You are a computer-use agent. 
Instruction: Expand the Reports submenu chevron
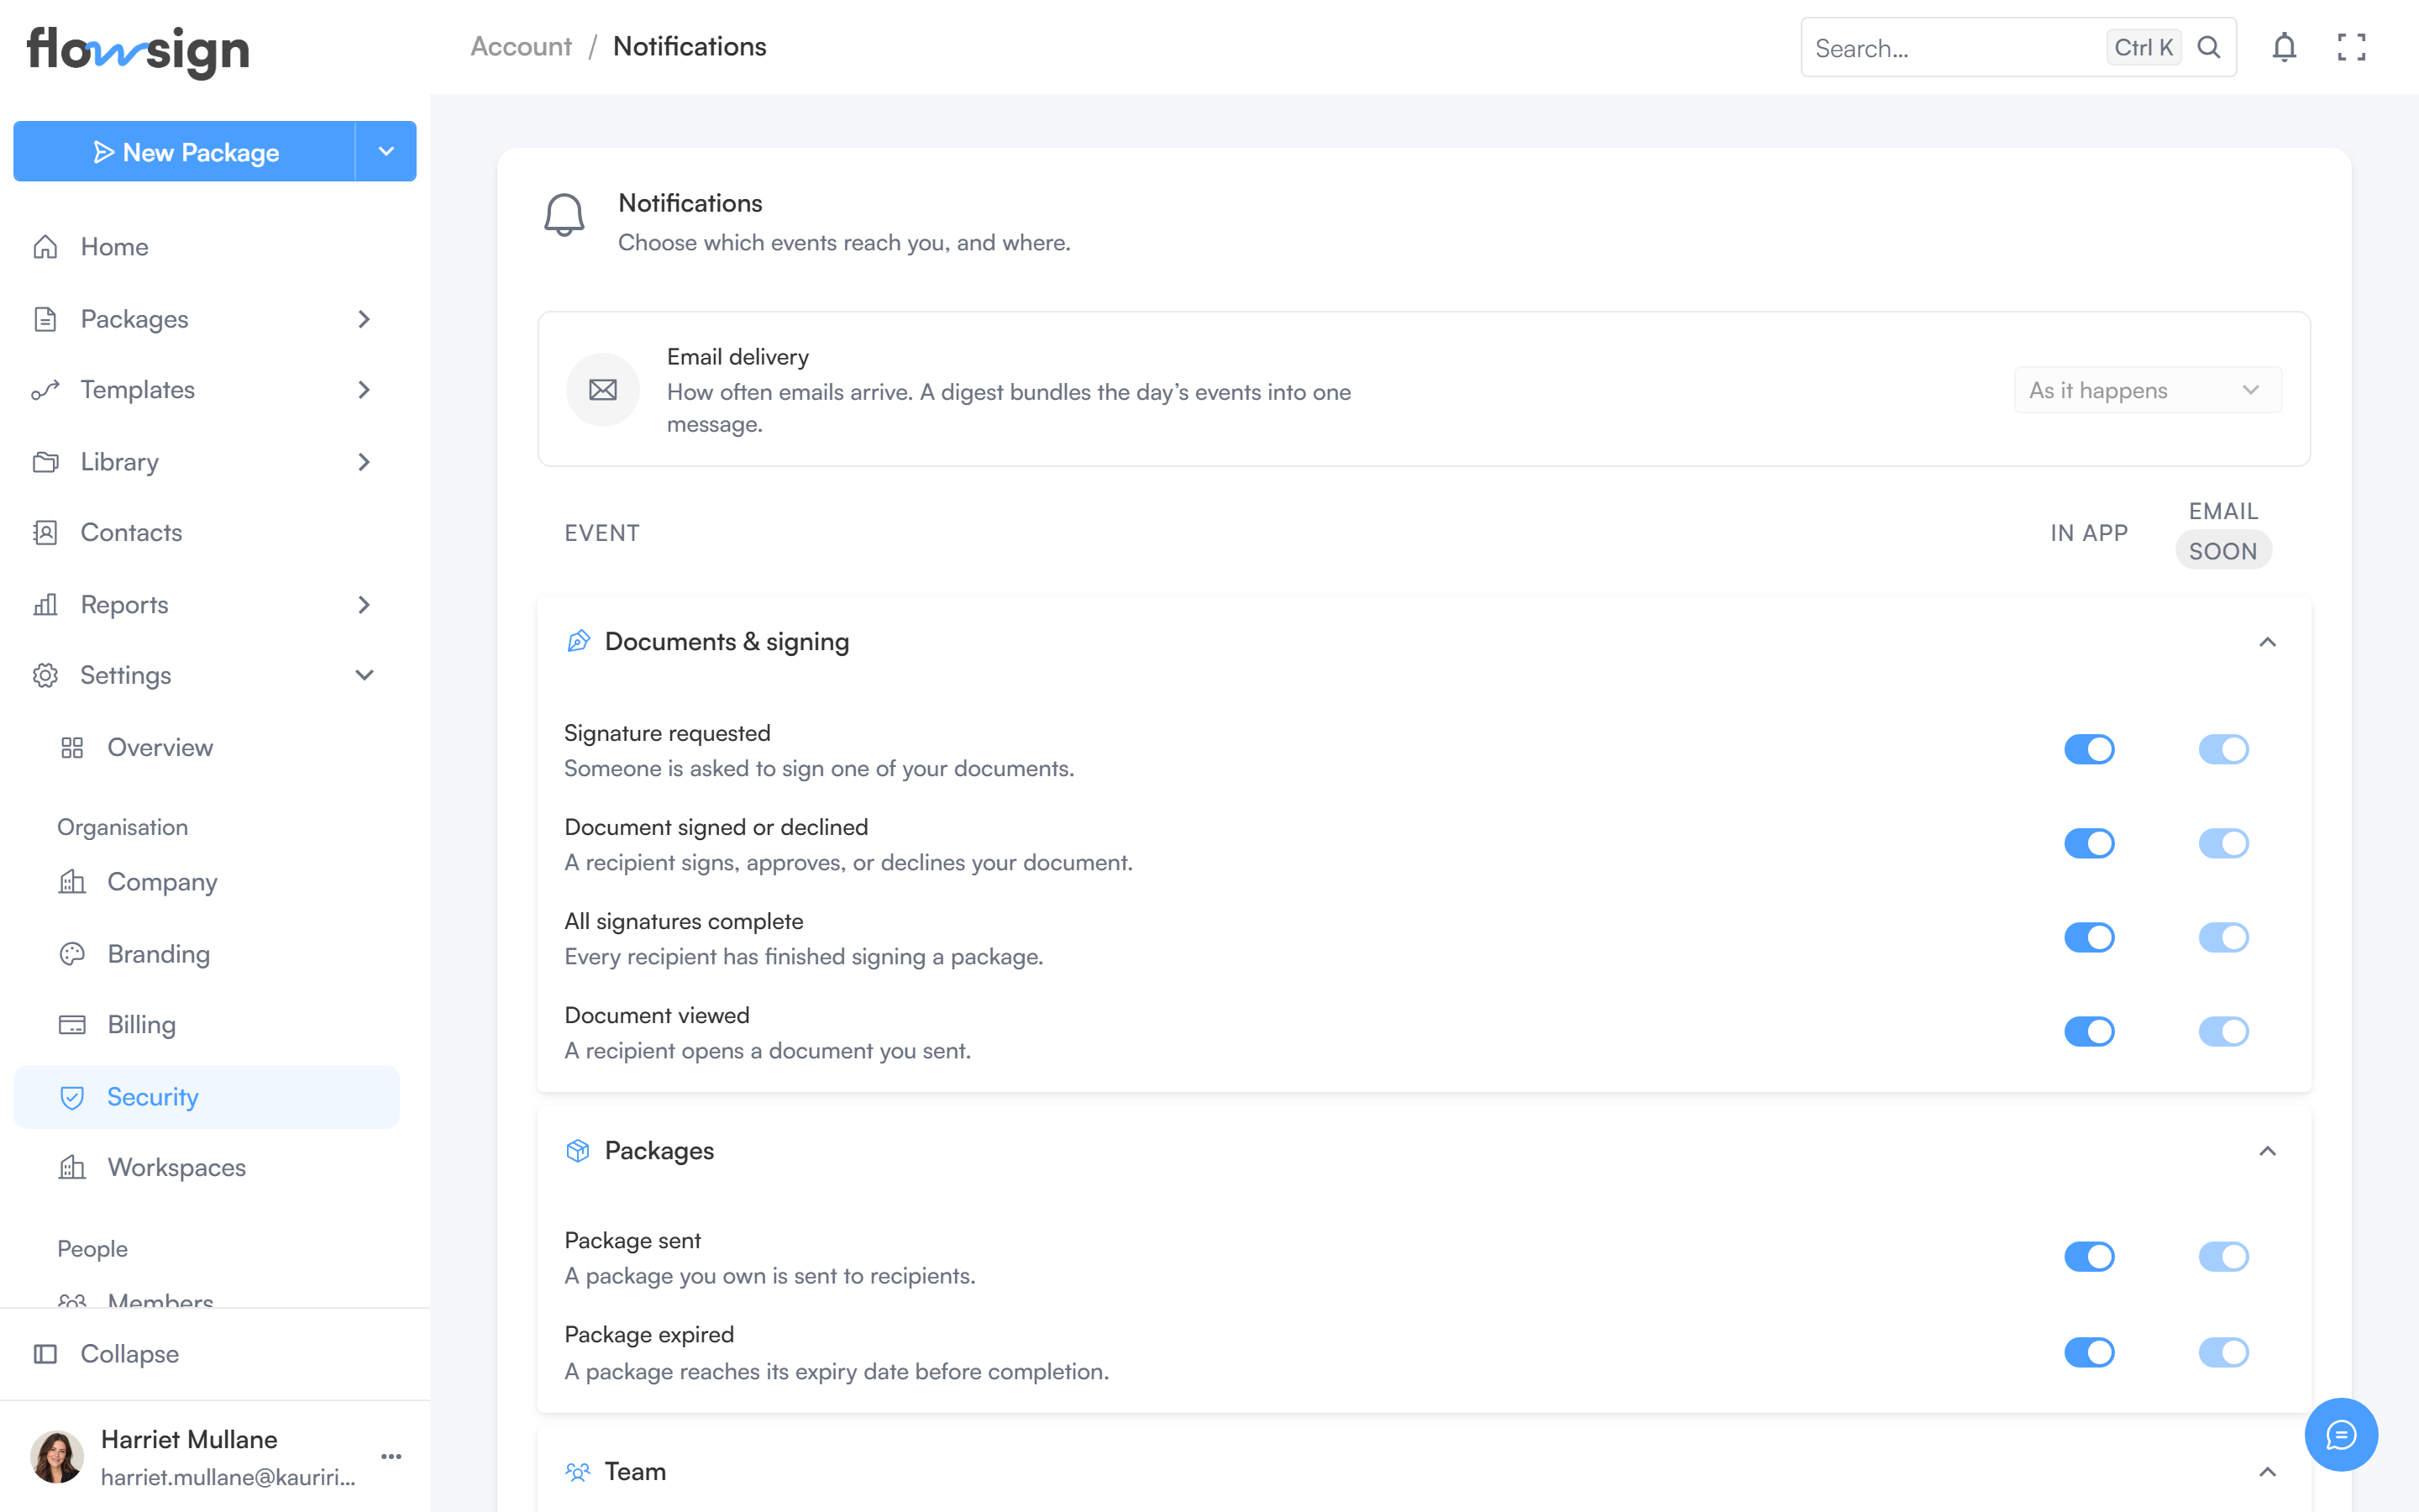[x=364, y=604]
